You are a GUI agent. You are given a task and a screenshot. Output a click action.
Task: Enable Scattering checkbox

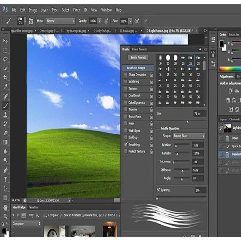[126, 81]
